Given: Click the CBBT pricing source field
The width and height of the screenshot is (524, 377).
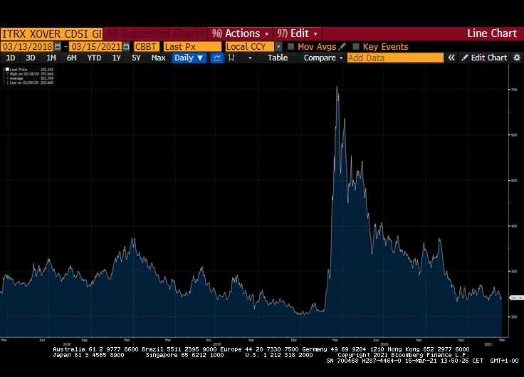Looking at the screenshot, I should 147,46.
